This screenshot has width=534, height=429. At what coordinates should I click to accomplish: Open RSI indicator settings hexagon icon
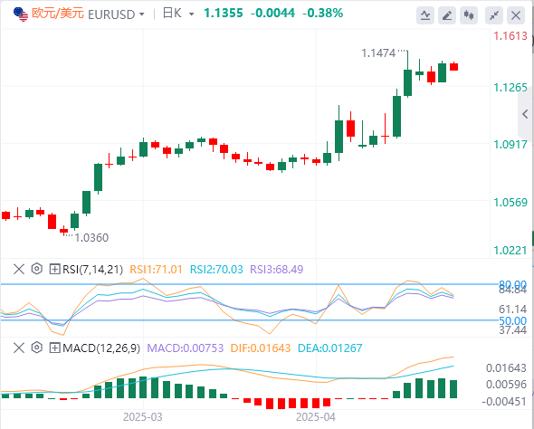tap(37, 269)
